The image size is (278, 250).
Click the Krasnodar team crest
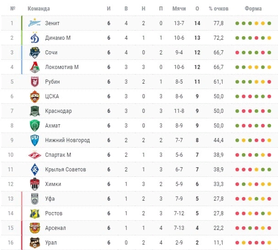tap(35, 111)
